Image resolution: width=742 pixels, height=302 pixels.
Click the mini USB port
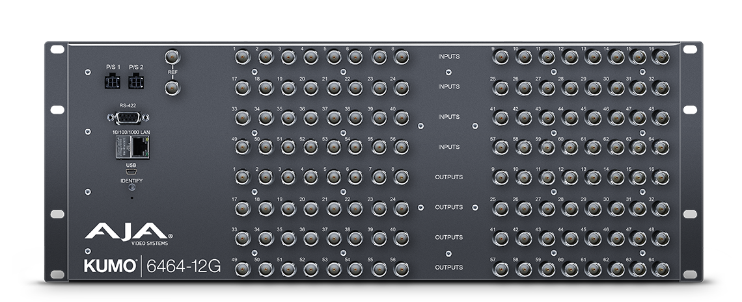coord(131,171)
